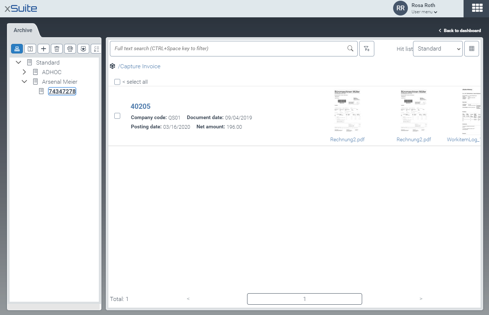Image resolution: width=489 pixels, height=315 pixels.
Task: Open the add filter funnel icon
Action: coord(367,49)
